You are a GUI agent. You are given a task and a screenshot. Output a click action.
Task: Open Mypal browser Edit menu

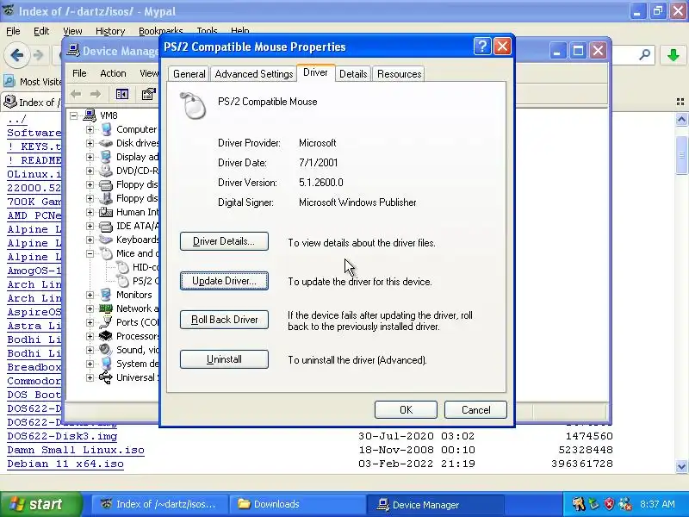tap(41, 31)
